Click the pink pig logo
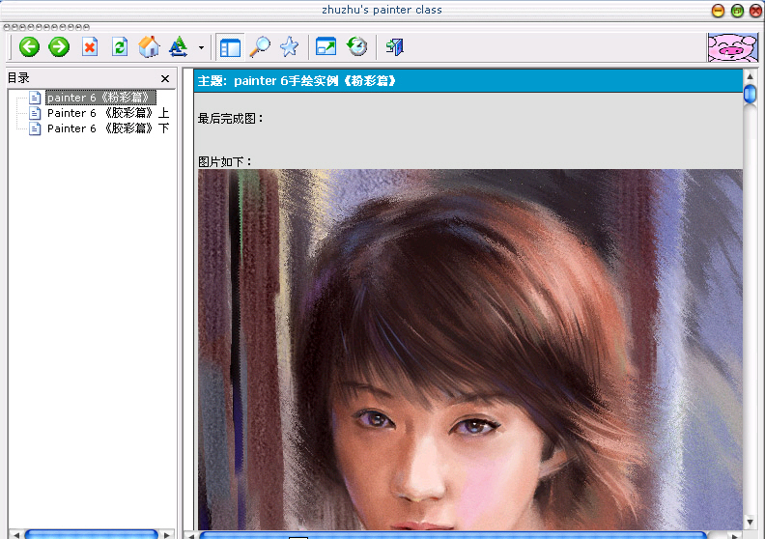 coord(732,46)
